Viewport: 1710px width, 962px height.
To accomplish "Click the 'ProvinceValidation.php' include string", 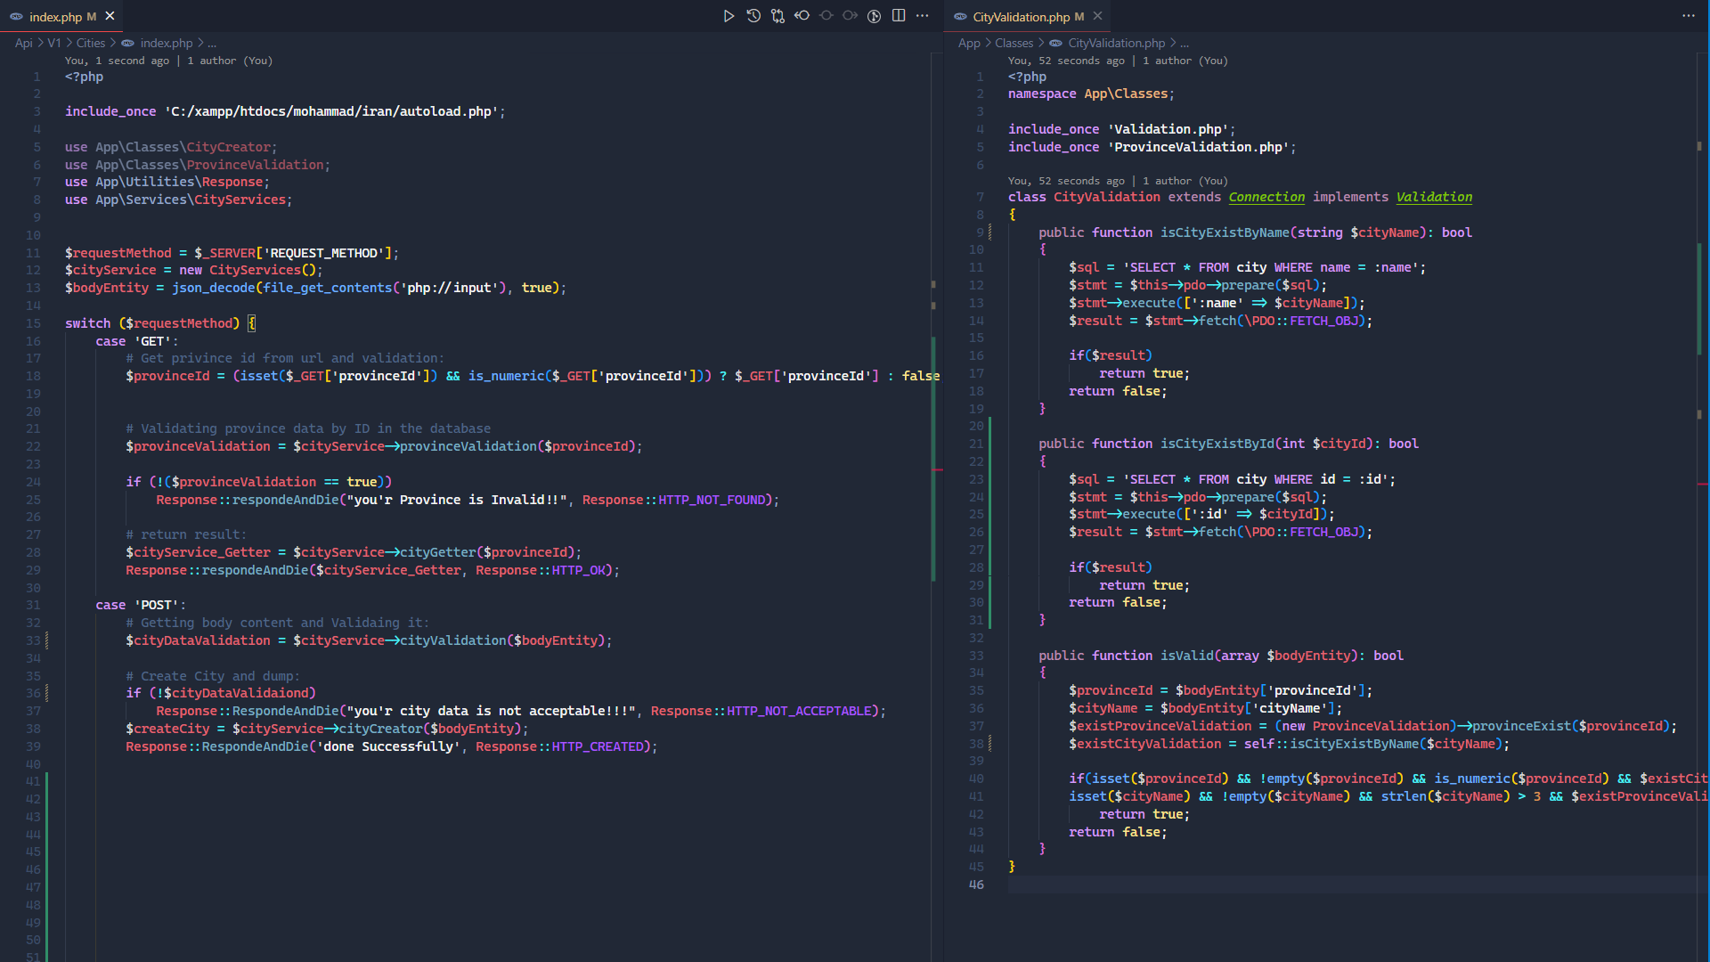I will click(x=1198, y=147).
